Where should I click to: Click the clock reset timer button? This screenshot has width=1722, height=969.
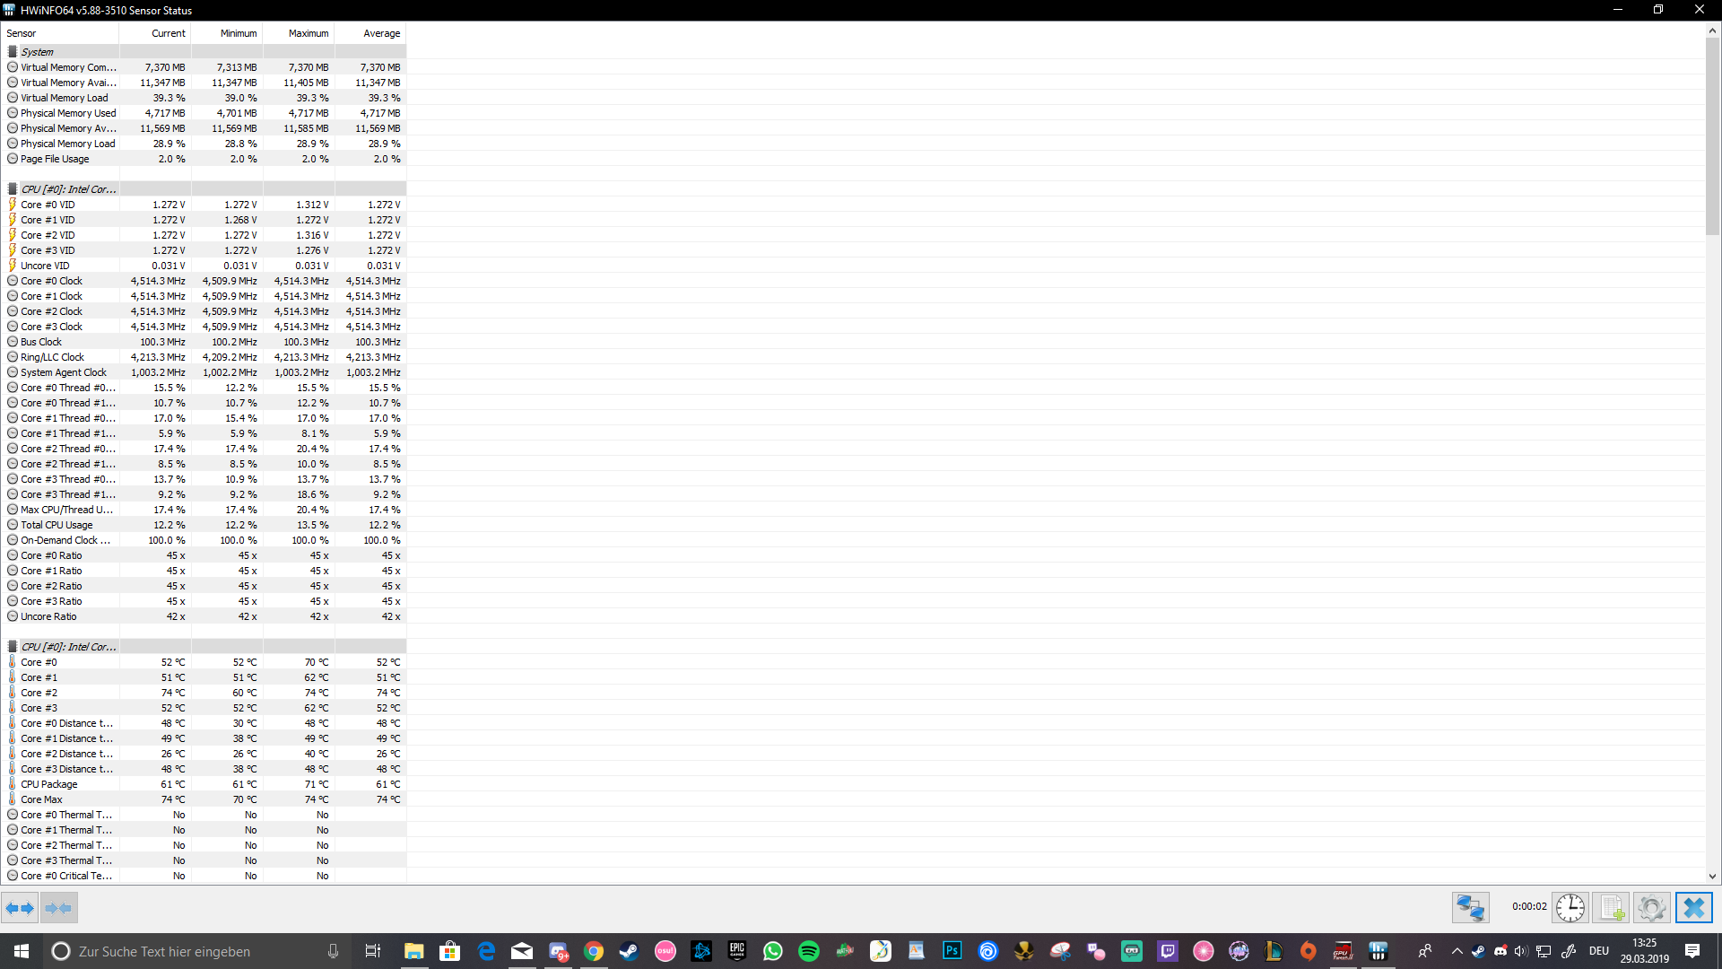pyautogui.click(x=1570, y=908)
